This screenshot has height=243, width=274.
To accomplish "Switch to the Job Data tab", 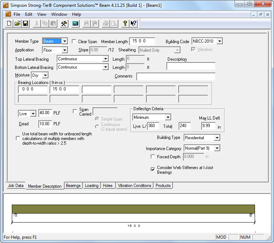I will 16,186.
